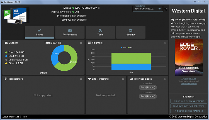Screen dimensions: 209x120
Task: Open help for Life Remaining panel
Action: click(123, 79)
